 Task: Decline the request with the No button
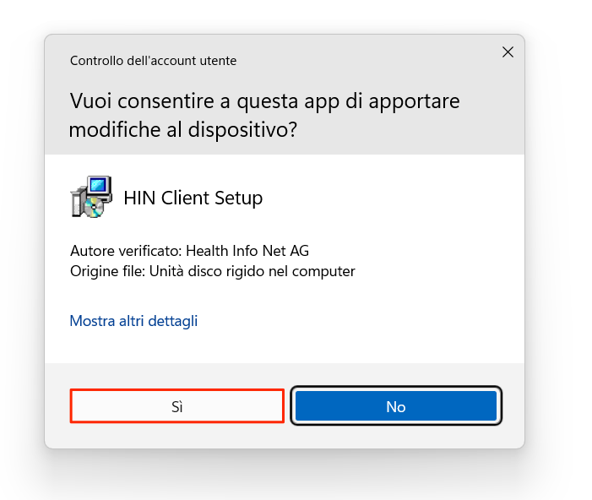pyautogui.click(x=396, y=406)
